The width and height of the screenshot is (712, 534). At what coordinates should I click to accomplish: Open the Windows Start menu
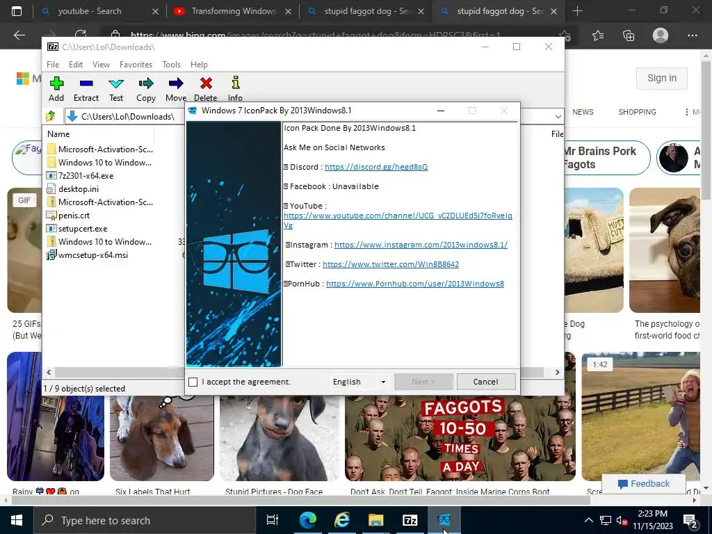pos(17,520)
